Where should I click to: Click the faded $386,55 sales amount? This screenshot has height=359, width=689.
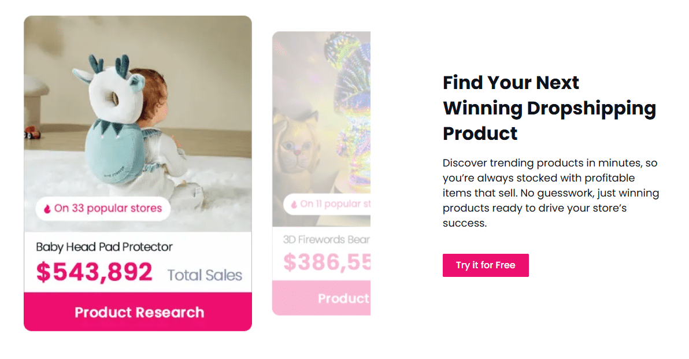pos(327,262)
